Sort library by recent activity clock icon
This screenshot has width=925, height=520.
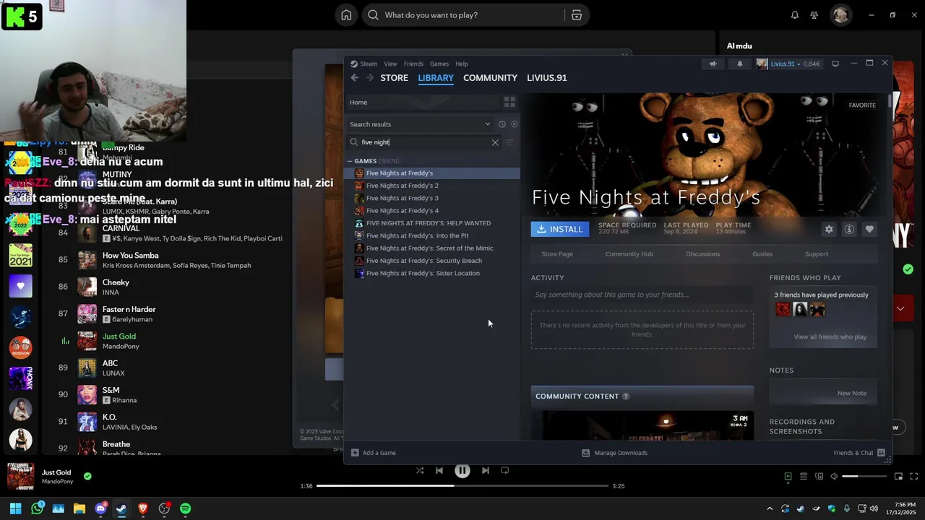[502, 124]
